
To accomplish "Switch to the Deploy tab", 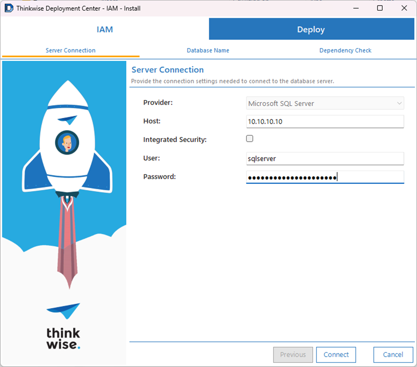I will click(x=311, y=29).
